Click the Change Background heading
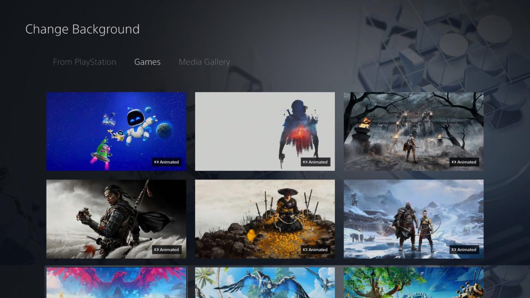 [x=82, y=29]
